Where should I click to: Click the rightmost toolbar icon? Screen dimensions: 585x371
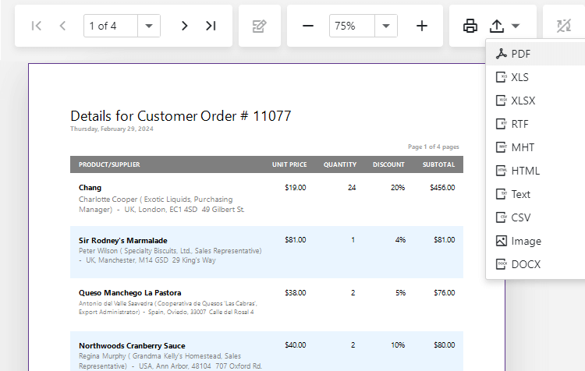click(x=565, y=26)
